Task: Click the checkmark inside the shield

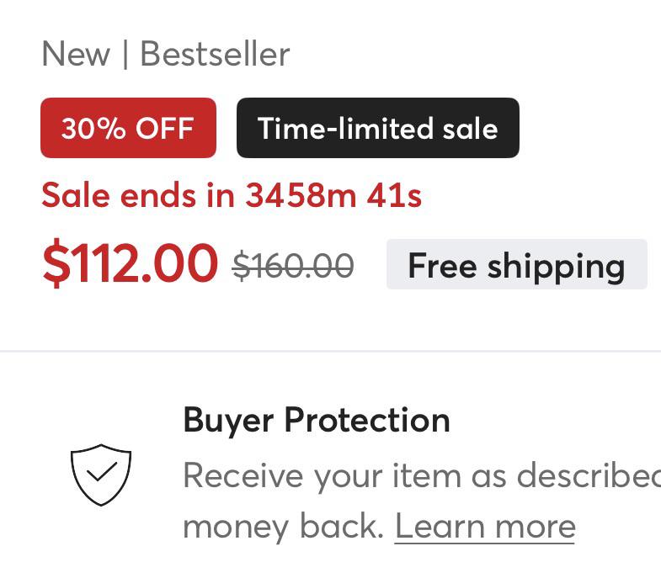Action: point(102,471)
